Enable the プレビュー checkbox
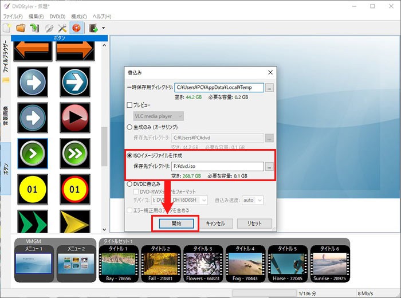This screenshot has height=298, width=401. [129, 105]
